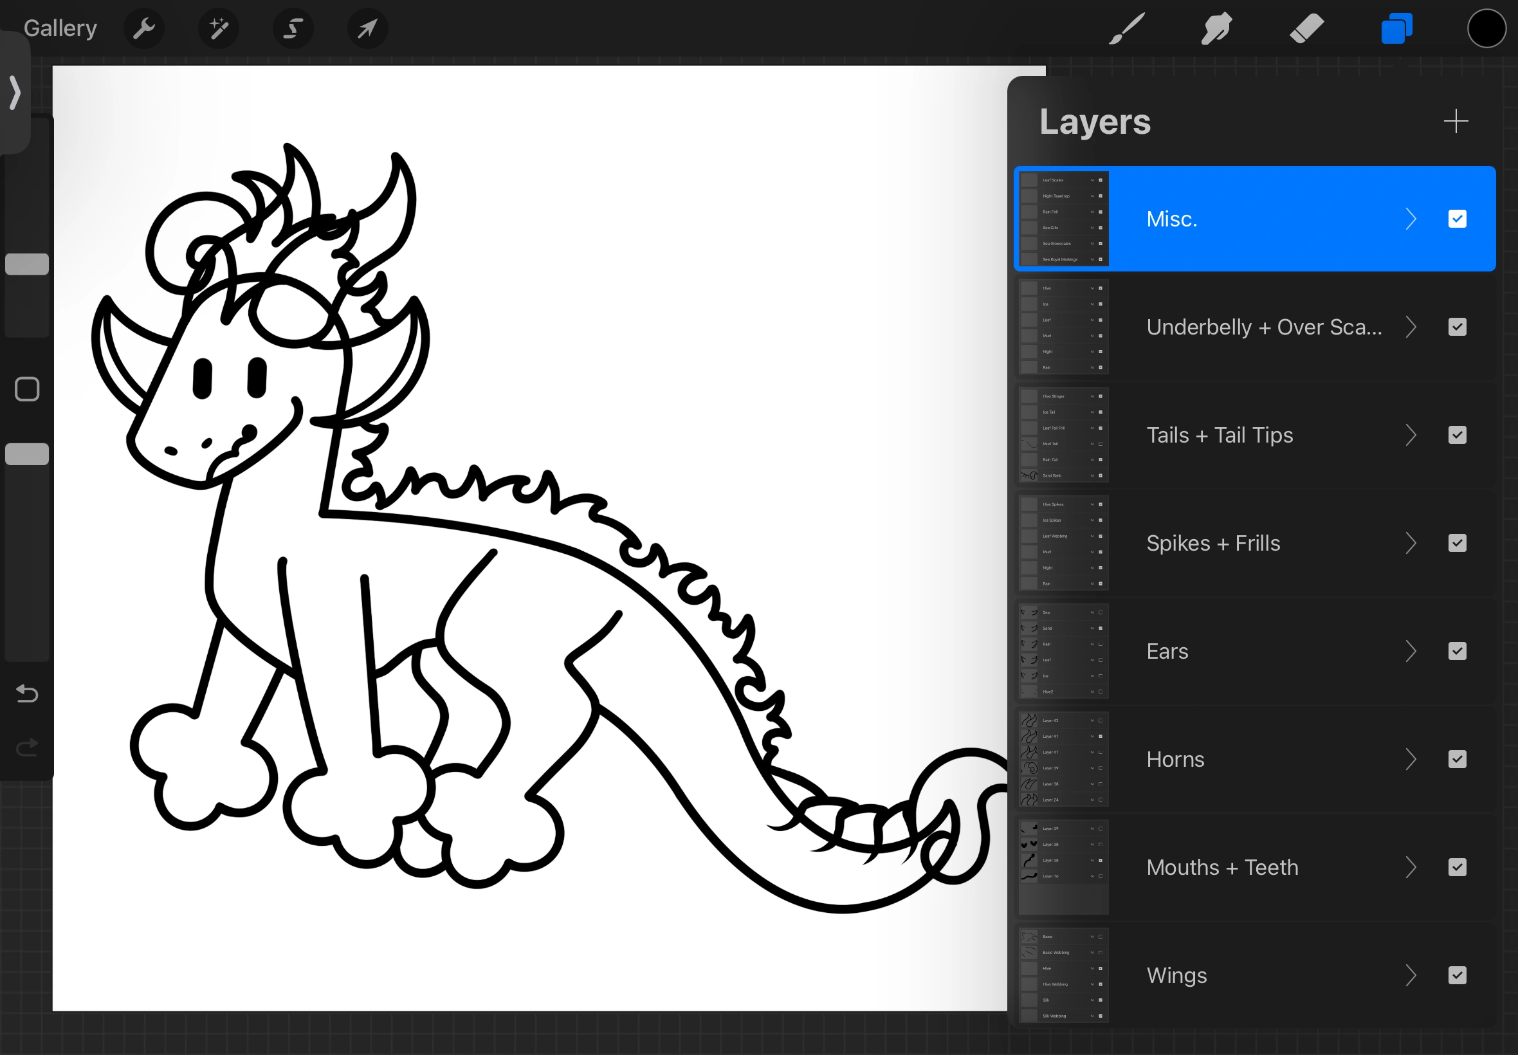Uncheck visibility for Ears group
Viewport: 1518px width, 1055px height.
[1457, 651]
